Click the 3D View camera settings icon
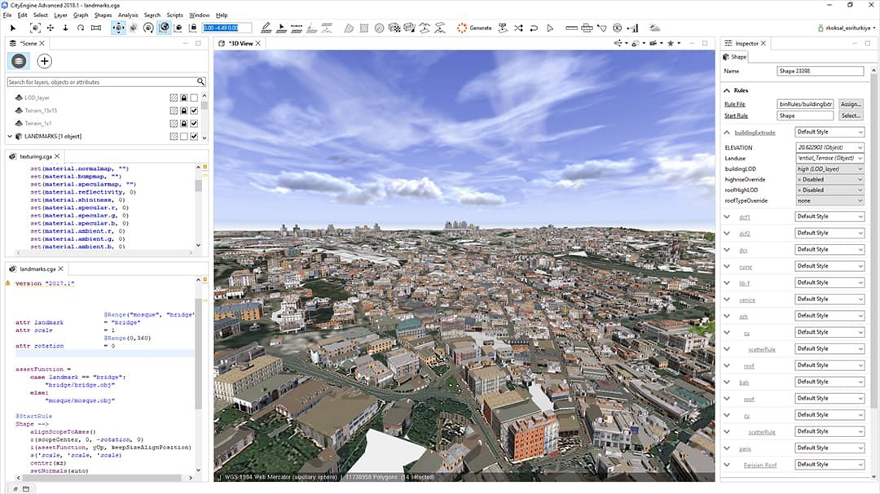 click(x=653, y=43)
